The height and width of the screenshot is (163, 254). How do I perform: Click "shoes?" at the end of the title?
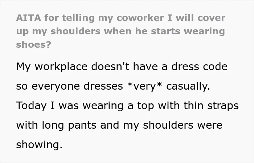[33, 44]
